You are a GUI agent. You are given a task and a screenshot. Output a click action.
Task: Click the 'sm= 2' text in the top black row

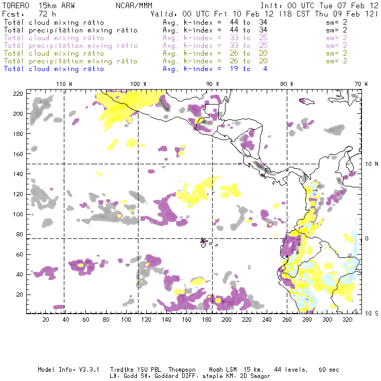[337, 22]
